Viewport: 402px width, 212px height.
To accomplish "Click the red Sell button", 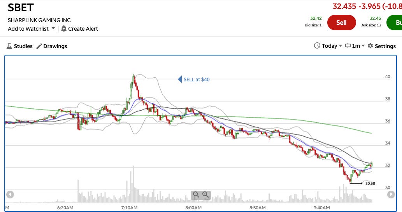I will coord(342,23).
